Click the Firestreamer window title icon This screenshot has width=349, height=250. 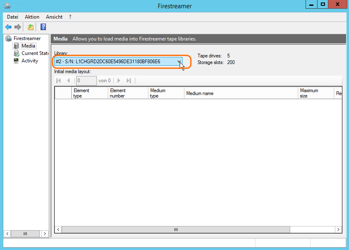point(7,6)
